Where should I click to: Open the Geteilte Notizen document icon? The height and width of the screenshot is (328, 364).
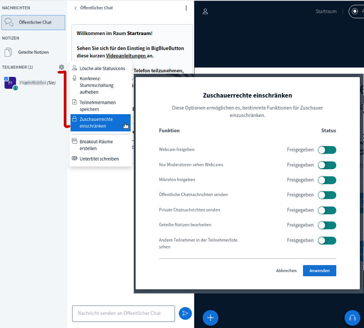pyautogui.click(x=9, y=52)
